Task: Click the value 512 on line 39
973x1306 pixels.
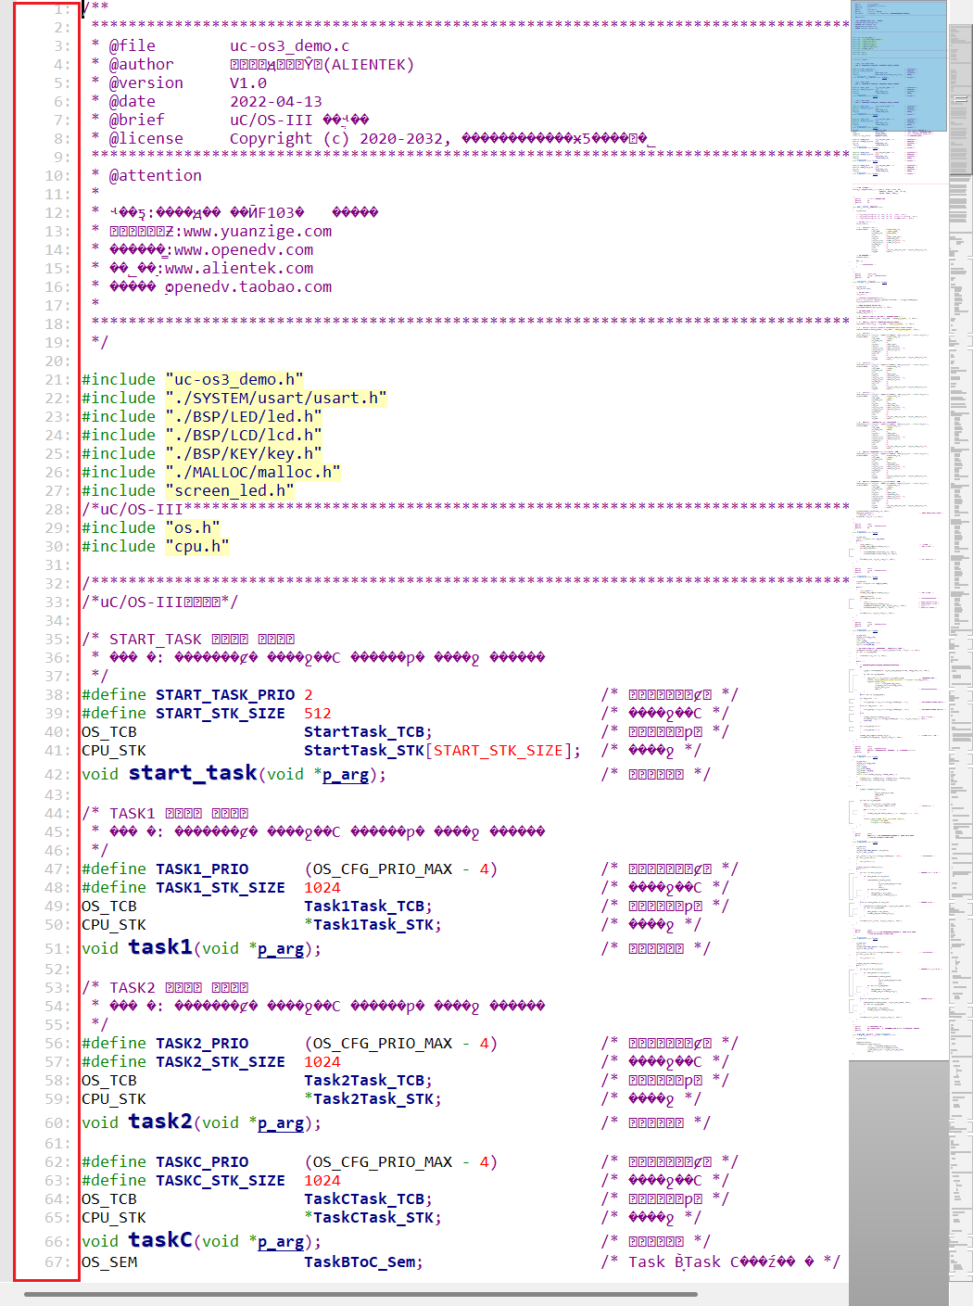Action: click(318, 713)
